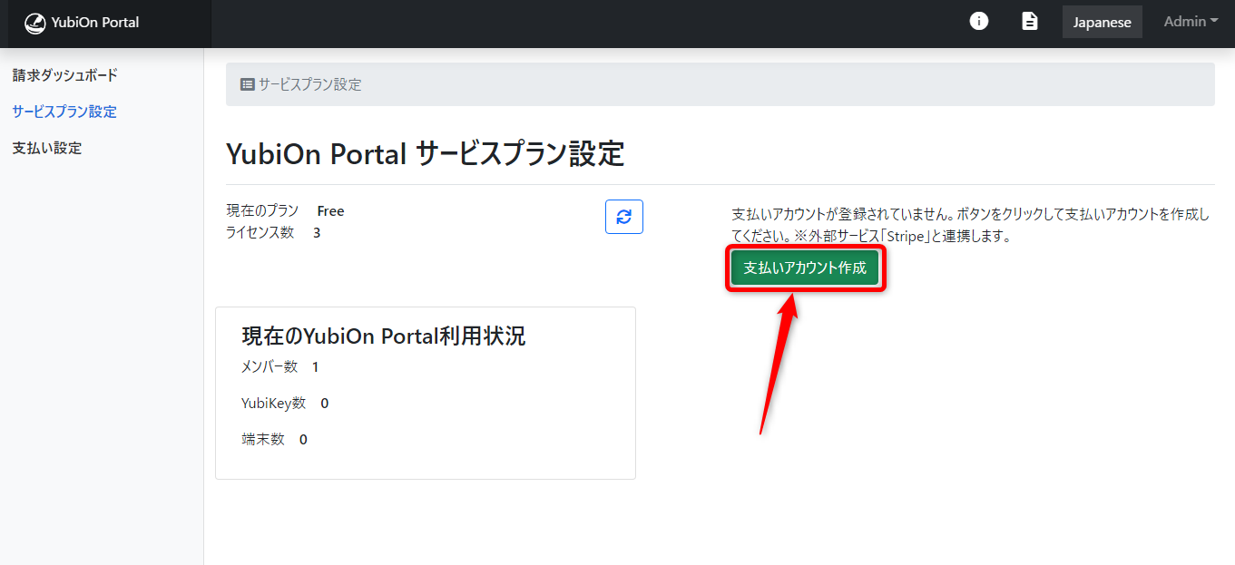Click the YubiKey数 row in usage card
The height and width of the screenshot is (565, 1235).
click(285, 404)
